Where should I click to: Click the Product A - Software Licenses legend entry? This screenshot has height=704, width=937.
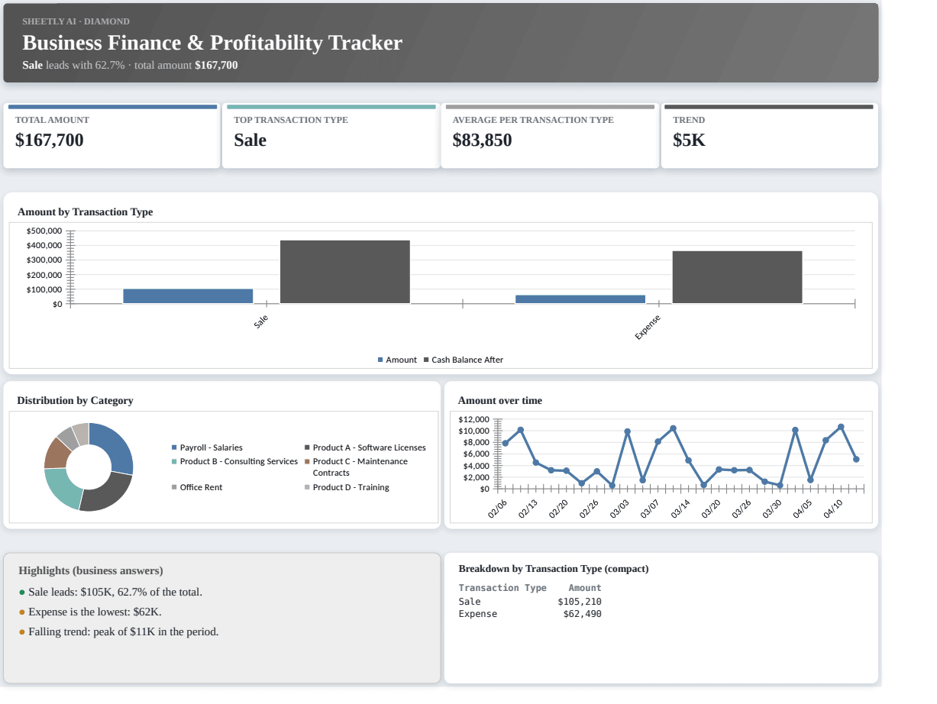click(x=364, y=447)
